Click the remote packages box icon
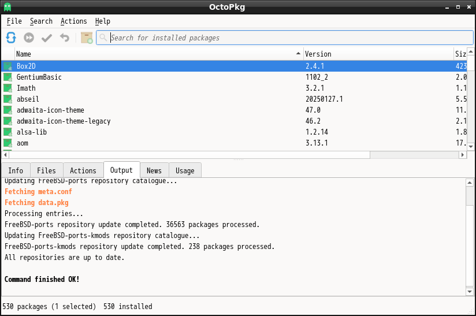 point(87,38)
